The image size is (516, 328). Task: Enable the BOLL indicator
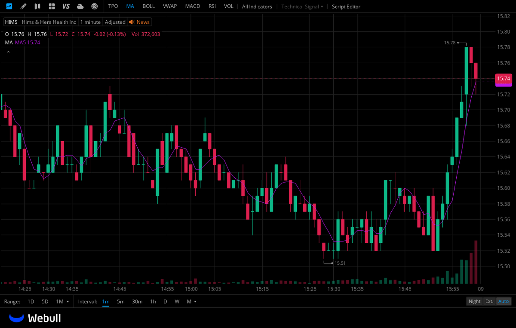point(149,6)
